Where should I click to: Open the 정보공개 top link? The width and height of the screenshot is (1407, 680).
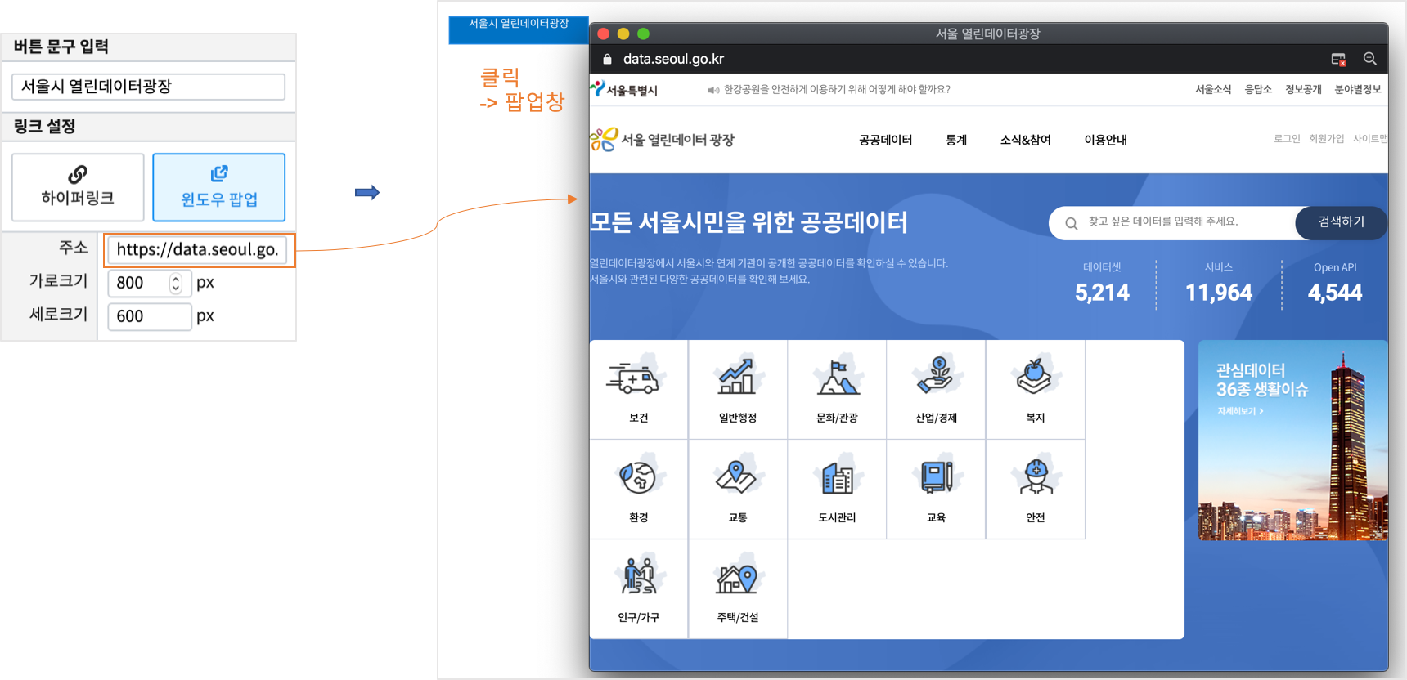click(1303, 89)
